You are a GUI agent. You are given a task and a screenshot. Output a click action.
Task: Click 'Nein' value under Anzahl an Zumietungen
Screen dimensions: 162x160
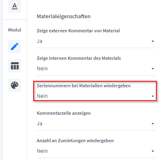(x=42, y=151)
